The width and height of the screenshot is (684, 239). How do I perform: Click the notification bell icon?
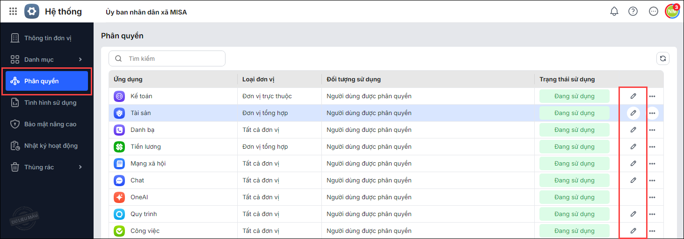tap(614, 11)
